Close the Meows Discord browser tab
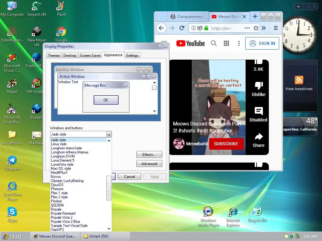Viewport: 322px width, 241px height. coord(244,17)
